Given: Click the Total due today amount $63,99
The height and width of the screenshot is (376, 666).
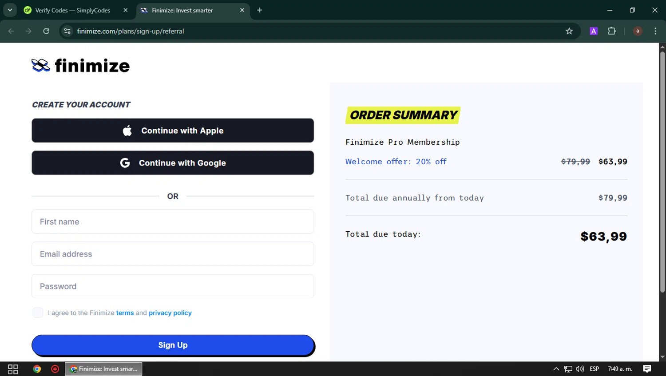Looking at the screenshot, I should point(604,236).
